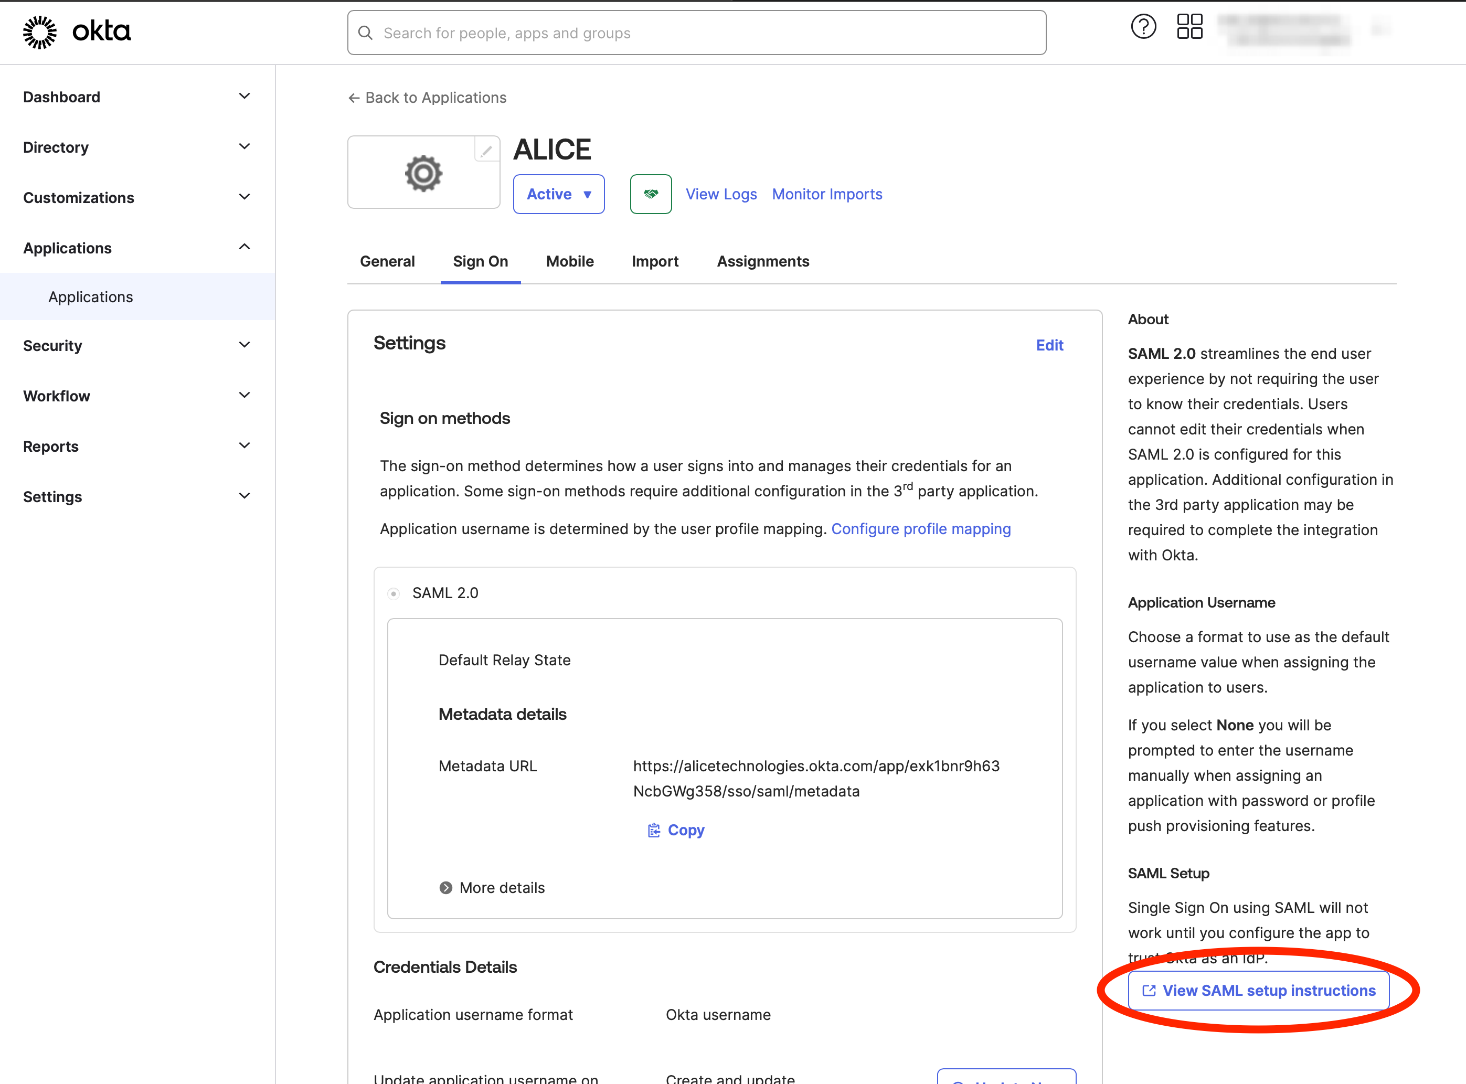Switch to the General tab
Image resolution: width=1466 pixels, height=1084 pixels.
[387, 261]
